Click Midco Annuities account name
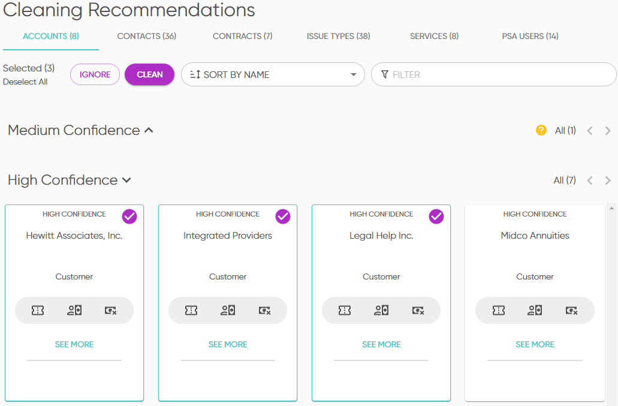 (535, 235)
